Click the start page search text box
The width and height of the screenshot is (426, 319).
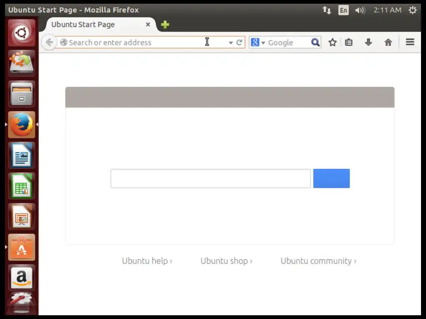point(211,179)
